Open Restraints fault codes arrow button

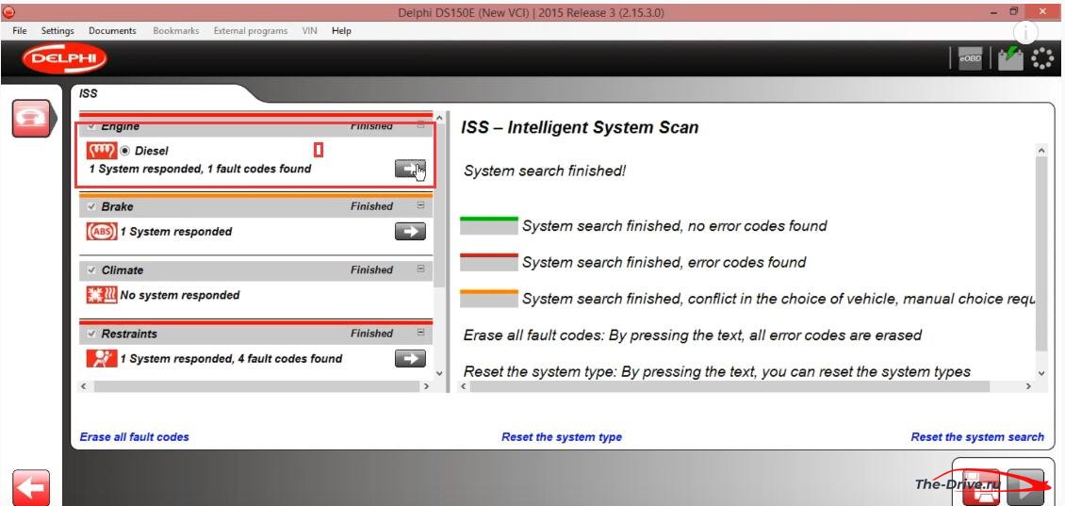(x=410, y=359)
